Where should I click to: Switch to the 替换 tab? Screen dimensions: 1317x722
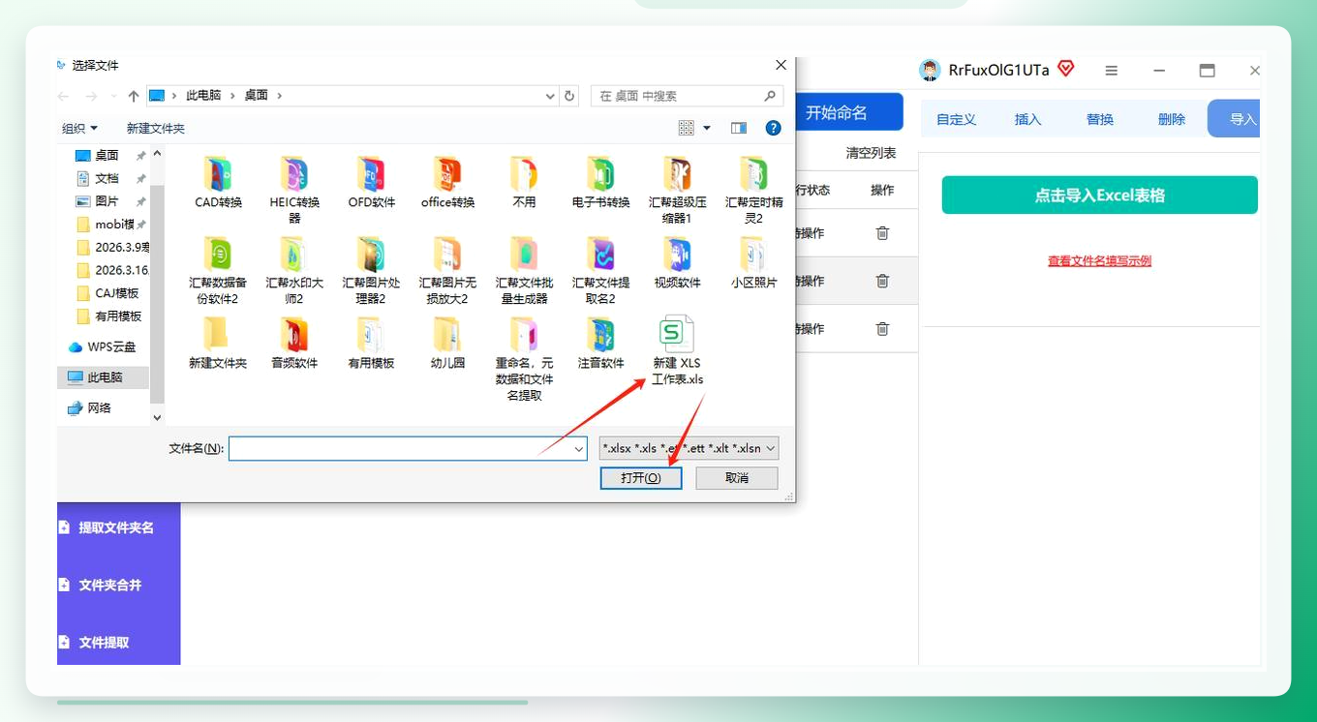[1099, 119]
